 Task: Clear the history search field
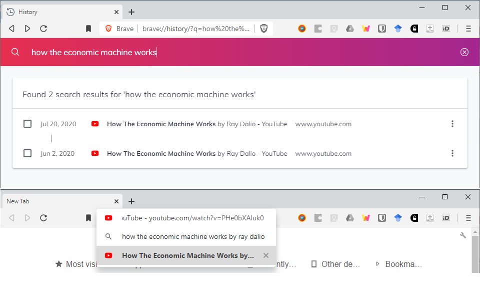(464, 52)
